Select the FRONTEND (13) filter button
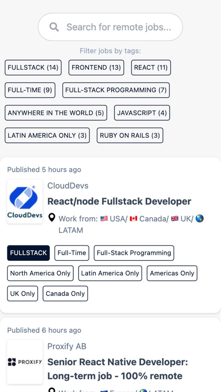 coord(96,67)
